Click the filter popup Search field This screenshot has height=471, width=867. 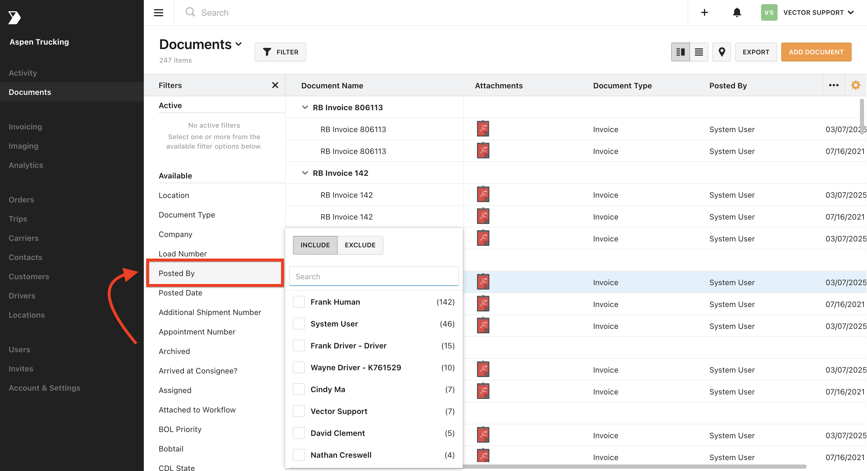[374, 276]
